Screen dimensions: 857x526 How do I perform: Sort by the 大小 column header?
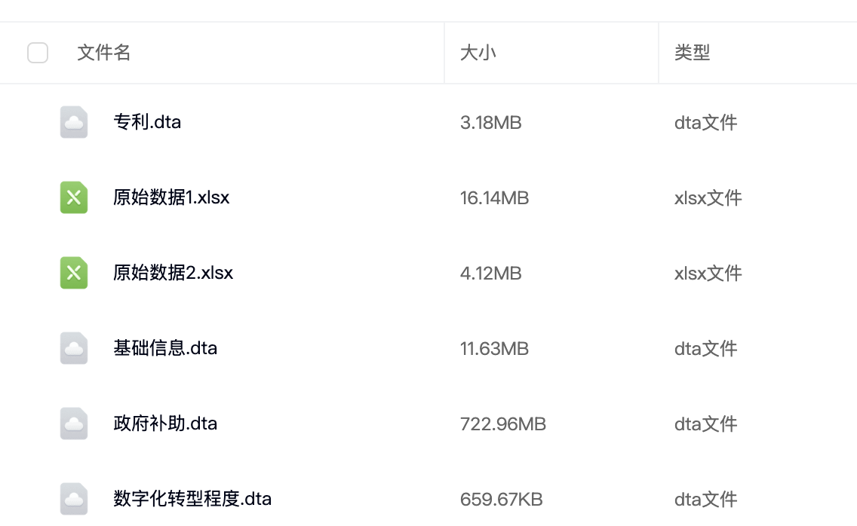[478, 53]
